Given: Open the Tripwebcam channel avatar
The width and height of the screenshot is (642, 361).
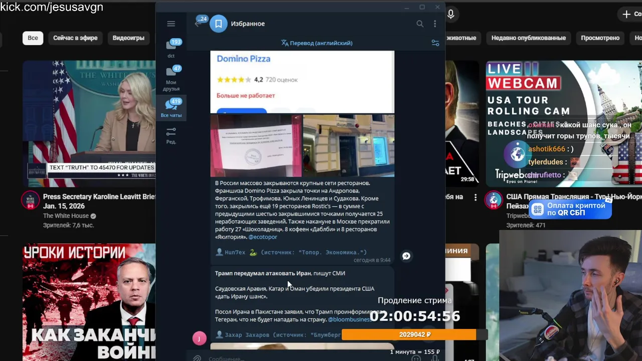Looking at the screenshot, I should pos(494,201).
